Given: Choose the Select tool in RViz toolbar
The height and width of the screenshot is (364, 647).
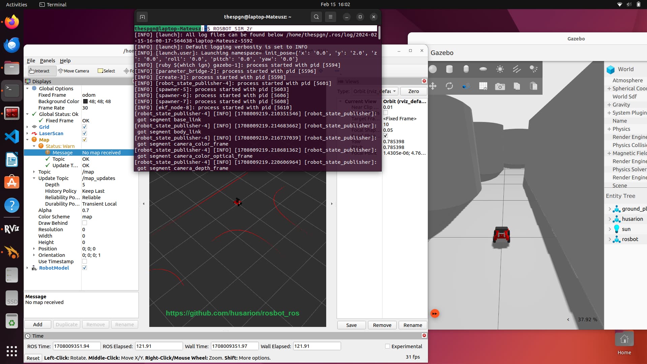Looking at the screenshot, I should click(106, 71).
